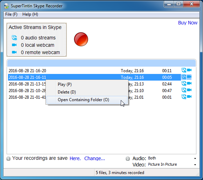Click '0 local webcam' text
203x180 pixels.
(x=37, y=45)
